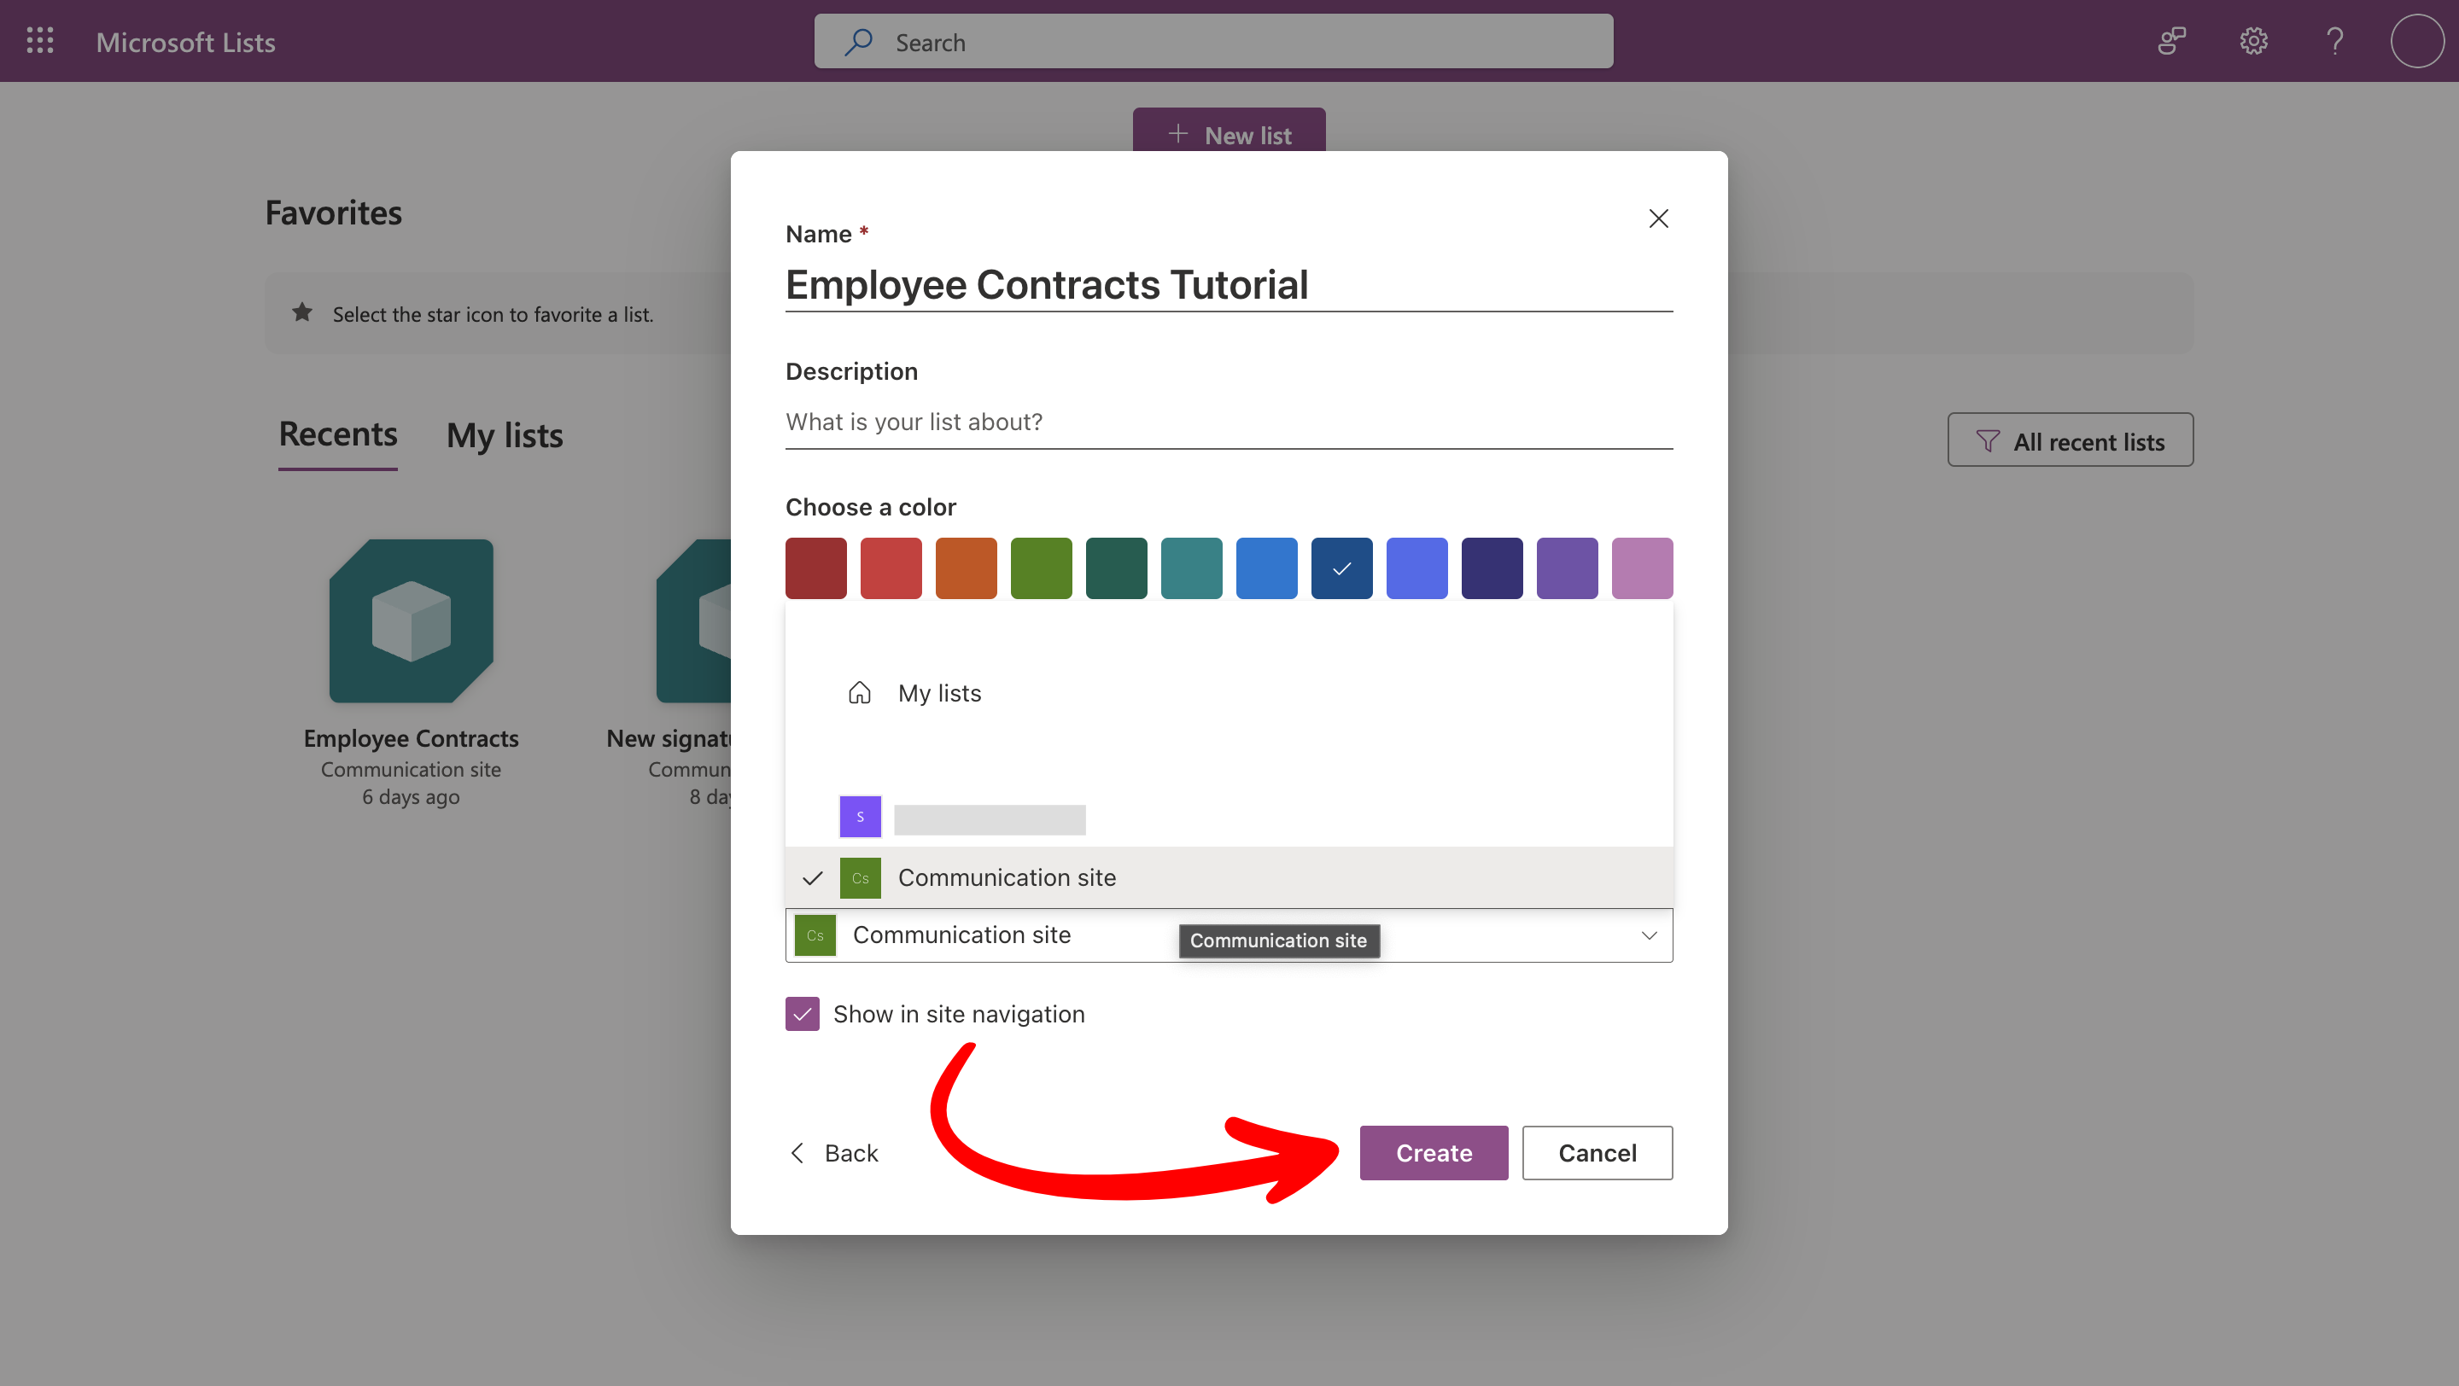This screenshot has height=1386, width=2459.
Task: Go Back using the chevron link
Action: click(833, 1152)
